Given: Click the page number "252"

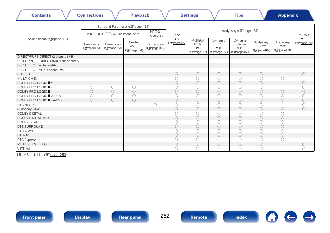Looking at the screenshot, I should coord(165,216).
